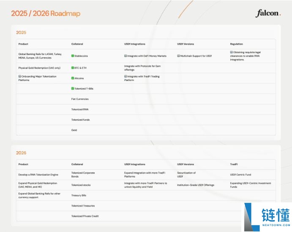The width and height of the screenshot is (292, 232).
Task: Select Expand Physical Gold Redemption cell
Action: (38, 185)
